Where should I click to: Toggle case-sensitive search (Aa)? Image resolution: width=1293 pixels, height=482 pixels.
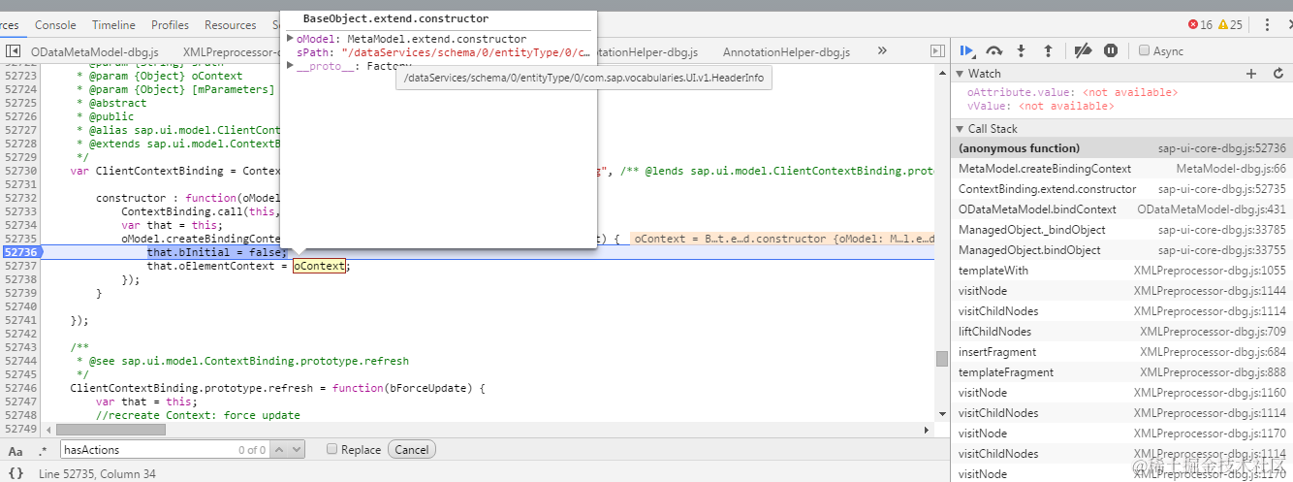15,450
